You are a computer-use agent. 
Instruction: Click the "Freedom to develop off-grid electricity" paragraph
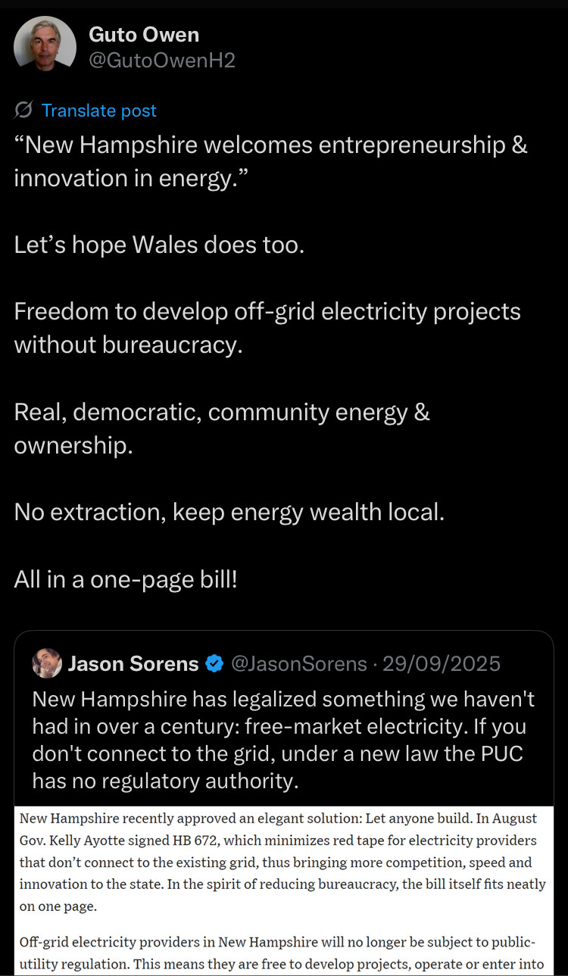[267, 328]
